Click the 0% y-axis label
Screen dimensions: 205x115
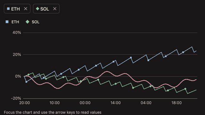(x=18, y=76)
